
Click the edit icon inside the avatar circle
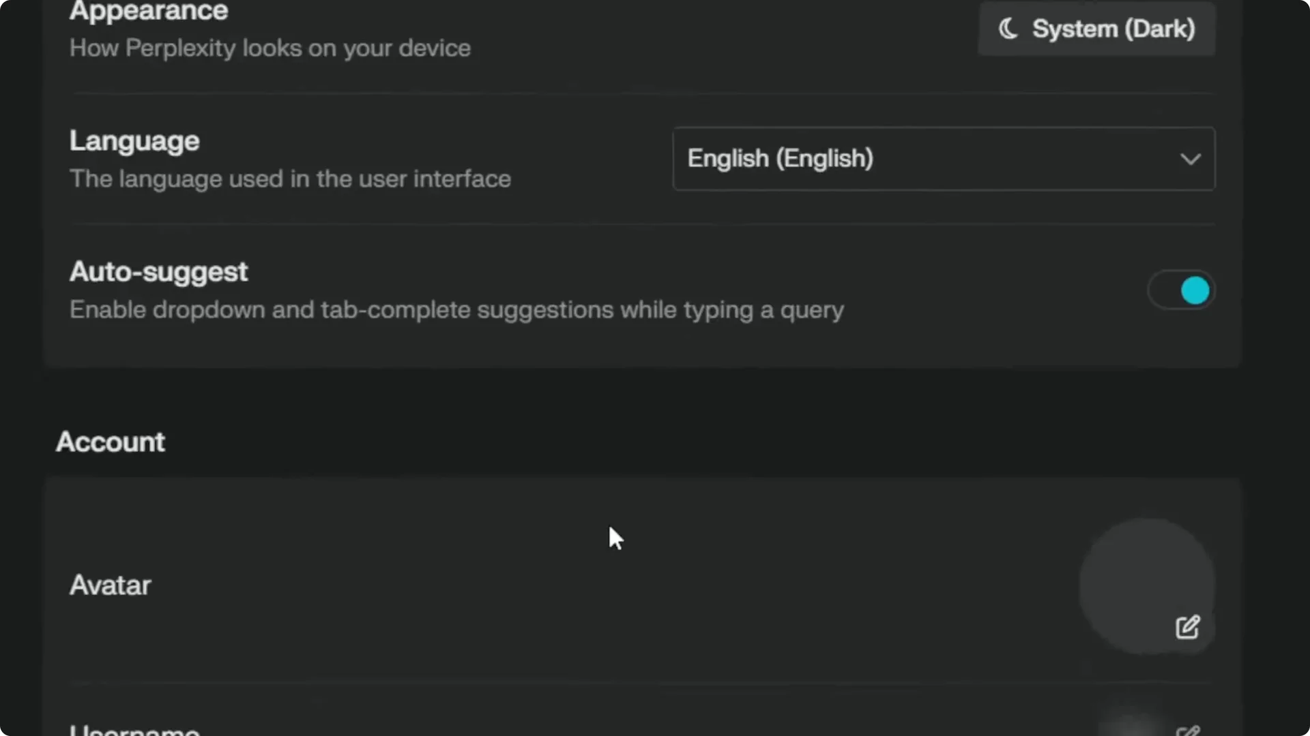(x=1187, y=626)
